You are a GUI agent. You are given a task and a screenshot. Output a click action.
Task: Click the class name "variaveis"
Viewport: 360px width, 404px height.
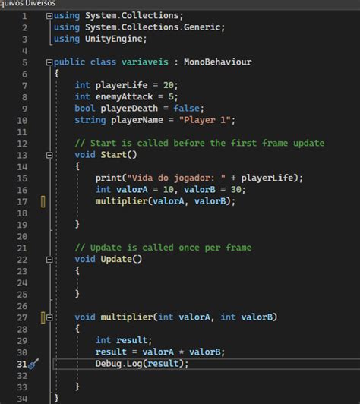[x=145, y=62]
